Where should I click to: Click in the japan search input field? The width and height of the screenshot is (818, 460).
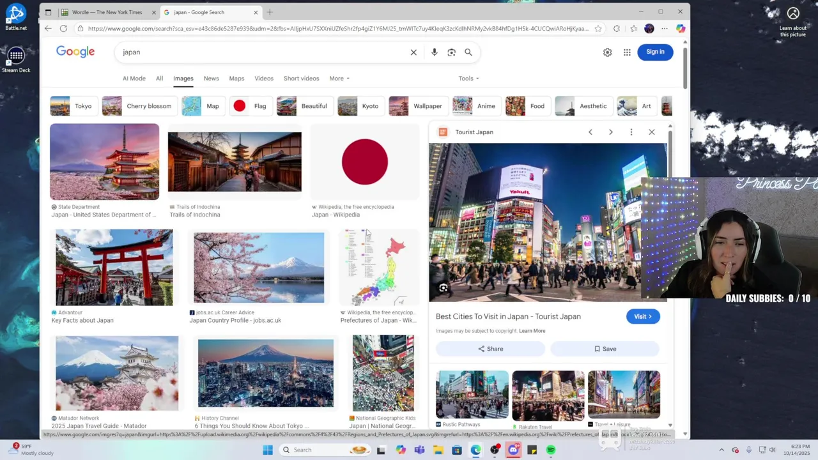[262, 52]
